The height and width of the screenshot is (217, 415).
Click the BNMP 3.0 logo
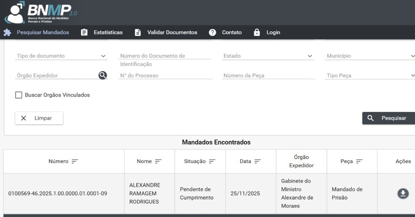(40, 13)
